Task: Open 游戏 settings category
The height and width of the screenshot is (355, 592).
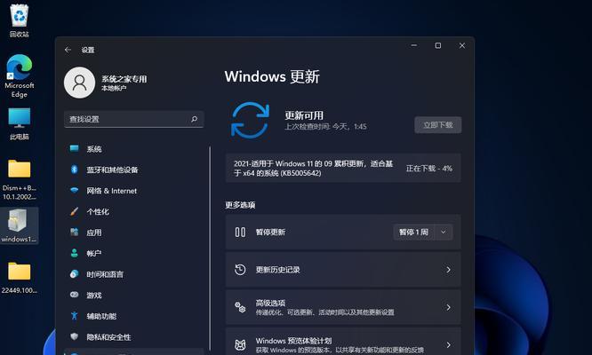Action: (134, 295)
